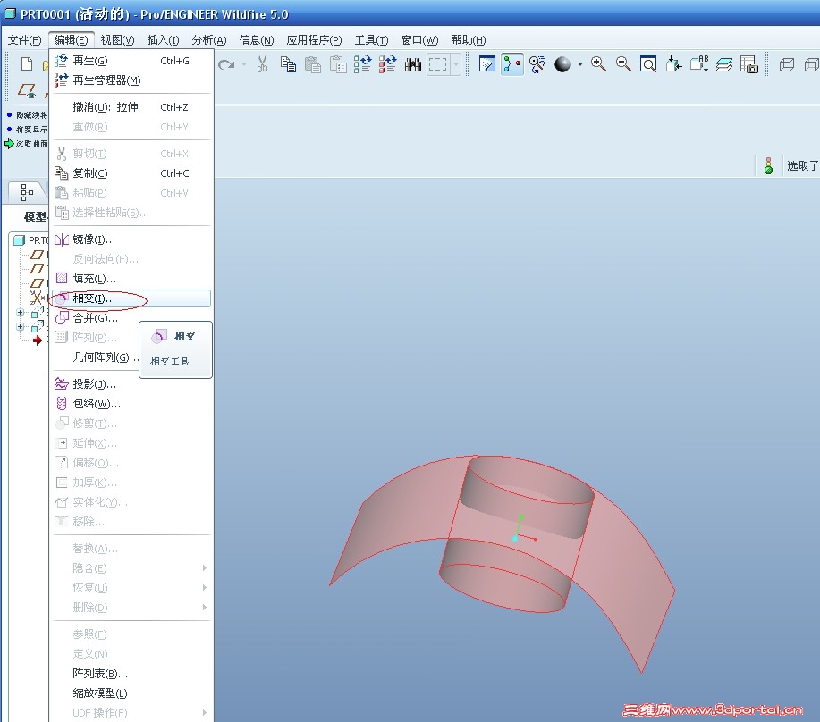Choose 撤消(U): 拉伸 menu entry
The width and height of the screenshot is (820, 722).
tap(131, 107)
